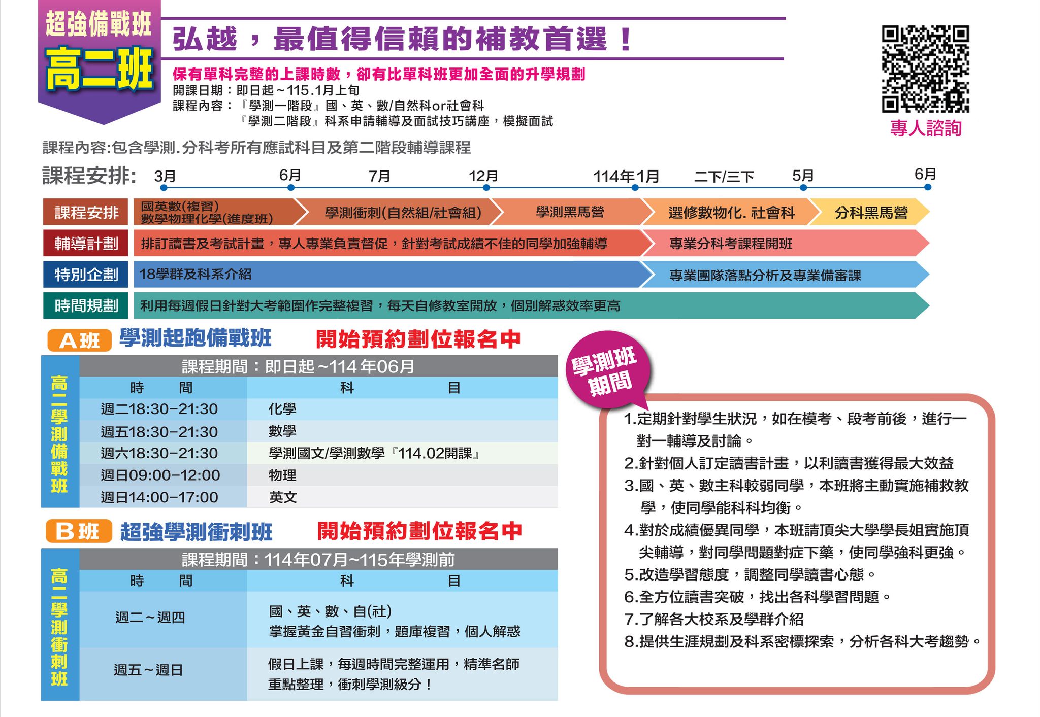Screen dimensions: 1040x717
Task: Click item 2.針對個人訂定讀書計畫
Action: (789, 463)
